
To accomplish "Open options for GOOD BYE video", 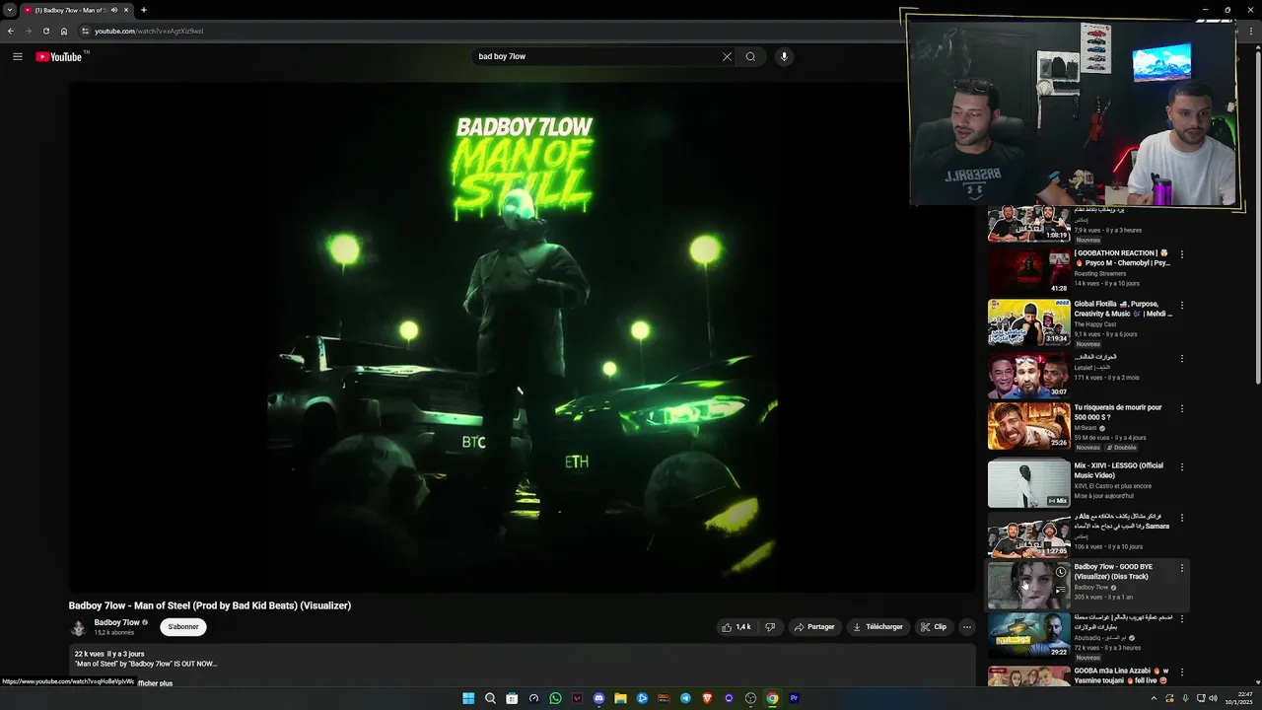I will coord(1181,568).
